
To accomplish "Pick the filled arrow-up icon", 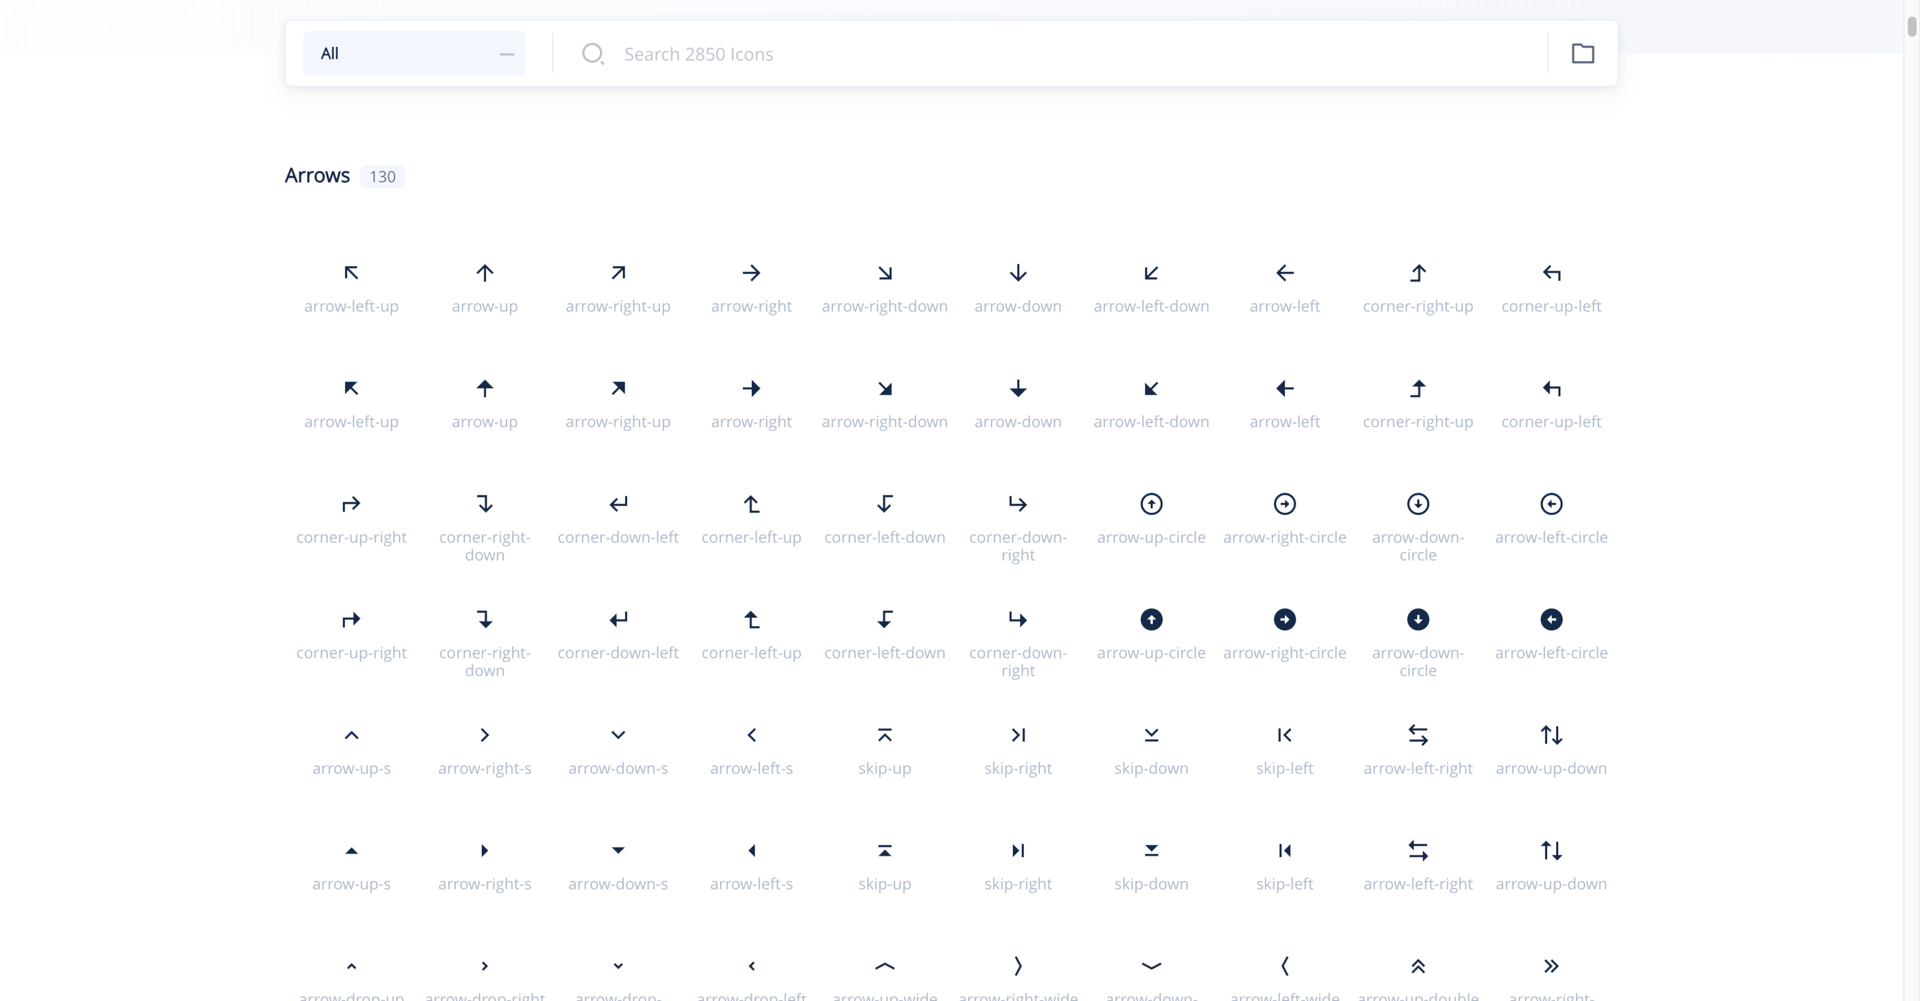I will [484, 388].
